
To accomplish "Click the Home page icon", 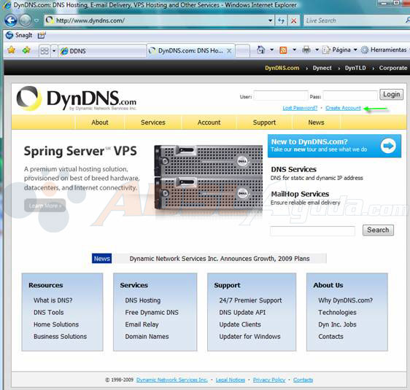I will [x=260, y=50].
